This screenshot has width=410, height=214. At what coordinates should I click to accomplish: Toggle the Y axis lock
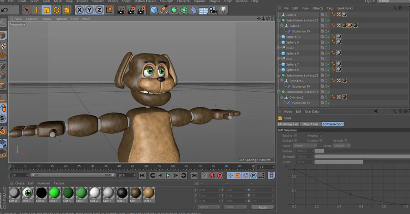pyautogui.click(x=89, y=10)
